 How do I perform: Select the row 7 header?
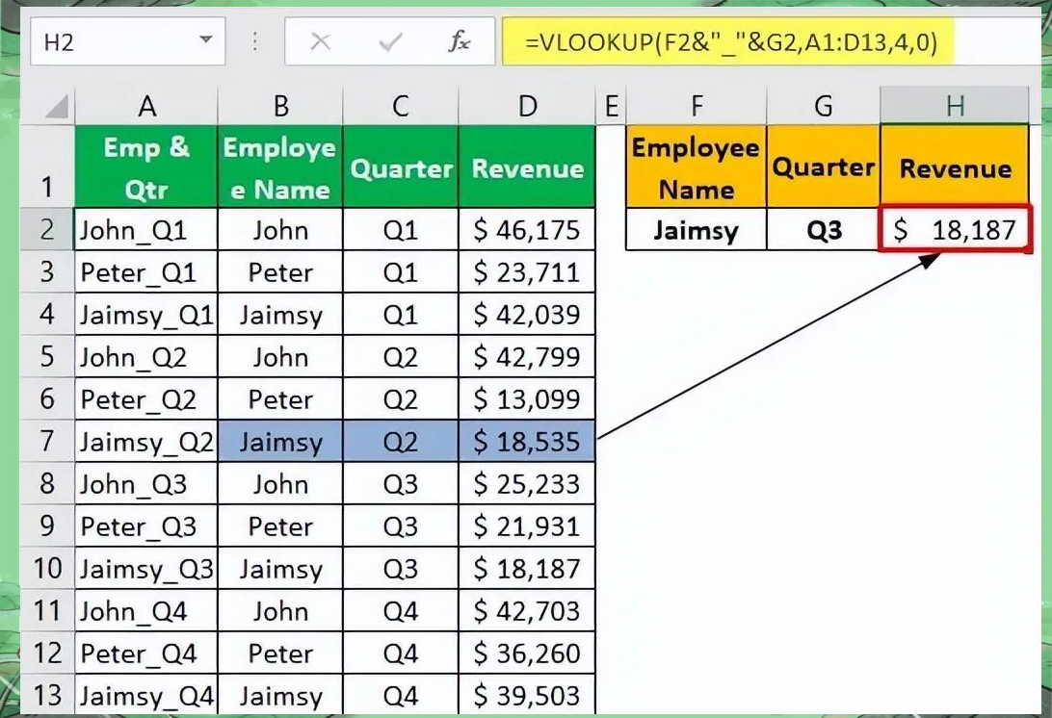point(44,442)
